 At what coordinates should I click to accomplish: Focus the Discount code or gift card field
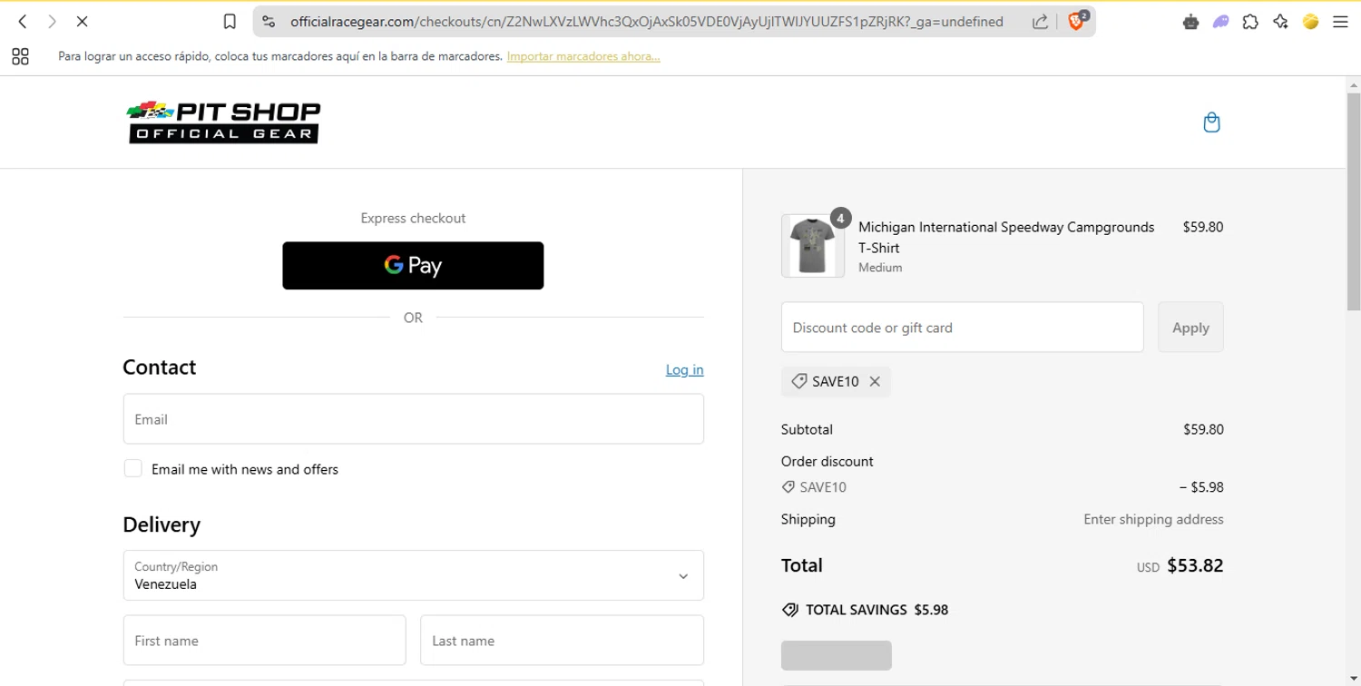point(962,328)
